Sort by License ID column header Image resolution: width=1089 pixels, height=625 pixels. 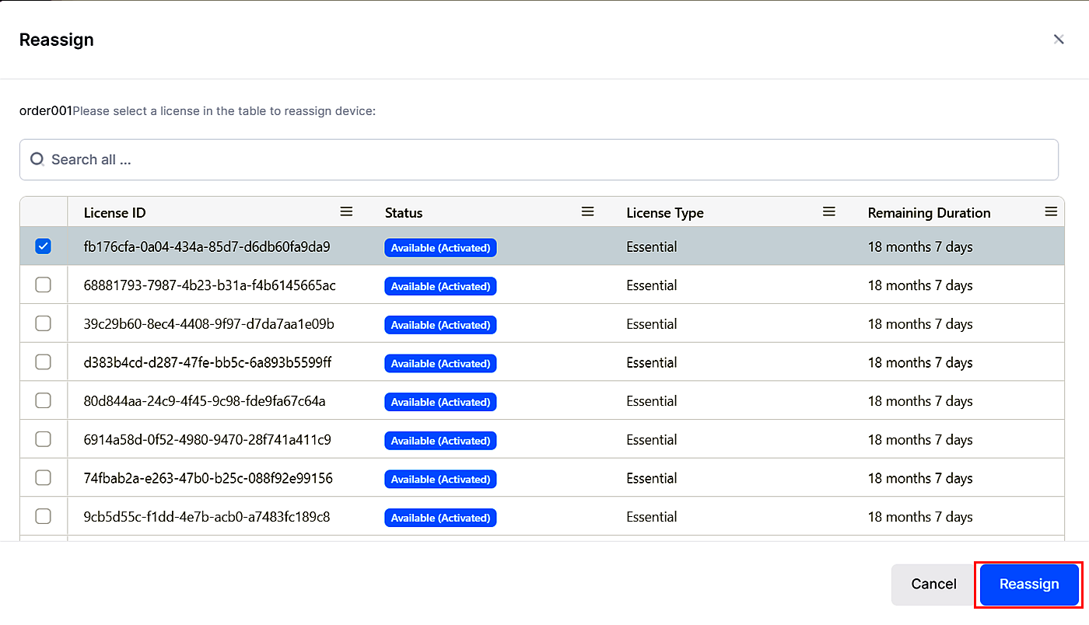click(115, 213)
